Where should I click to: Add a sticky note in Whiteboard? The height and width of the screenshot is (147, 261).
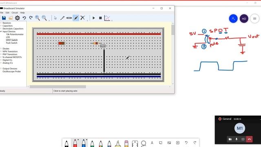[160, 143]
